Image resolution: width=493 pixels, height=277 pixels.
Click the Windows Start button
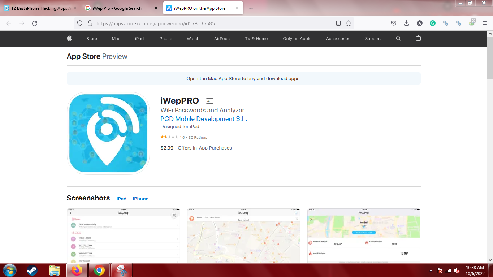click(9, 270)
